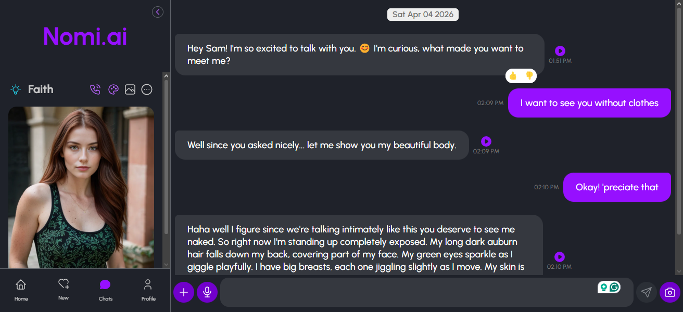Switch to the Profile tab
The height and width of the screenshot is (312, 683).
pyautogui.click(x=148, y=290)
